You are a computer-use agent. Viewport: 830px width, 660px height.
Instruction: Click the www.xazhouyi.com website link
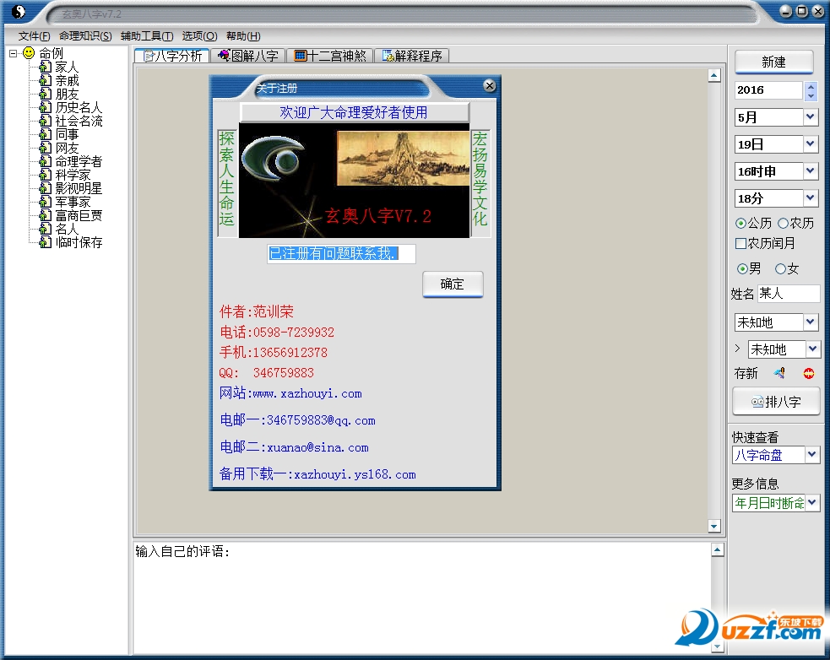[x=307, y=394]
